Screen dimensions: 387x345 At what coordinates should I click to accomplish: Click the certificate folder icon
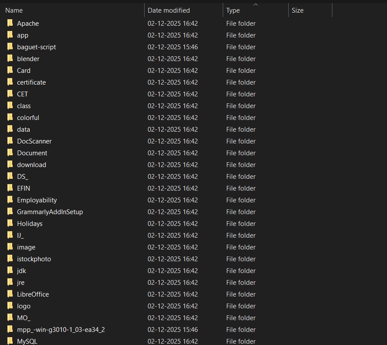[x=10, y=82]
